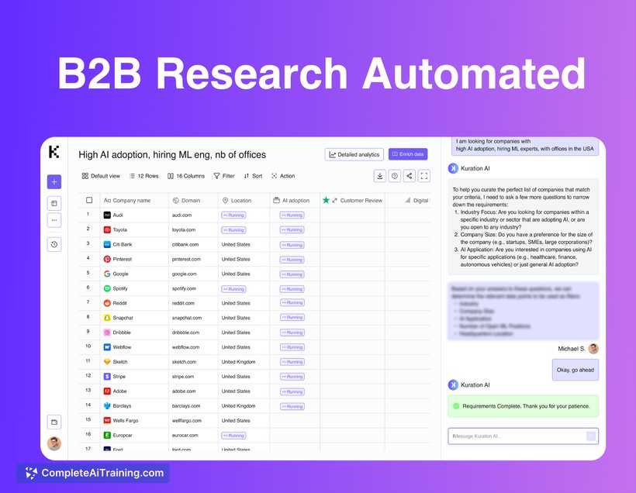Open the Default view dropdown

(x=101, y=176)
